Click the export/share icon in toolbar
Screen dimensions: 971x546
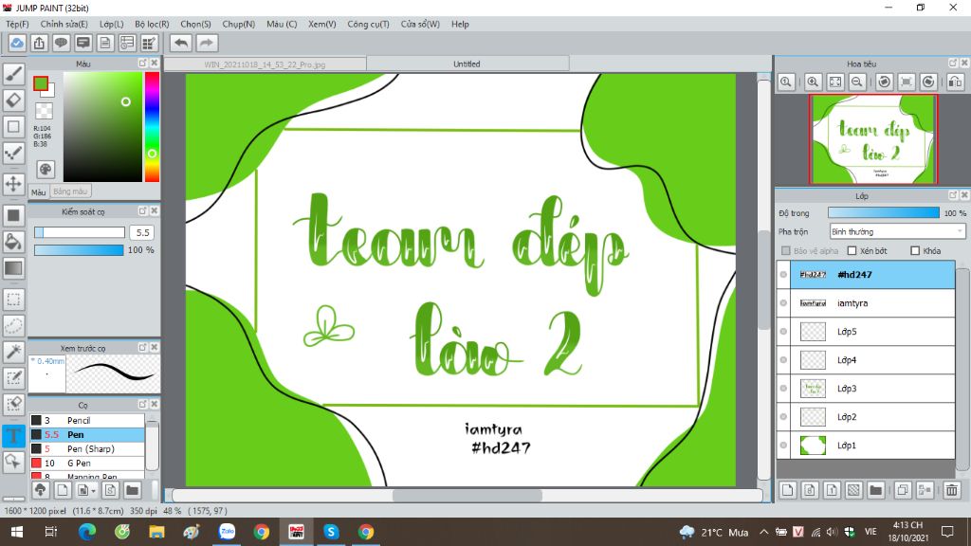tap(39, 43)
